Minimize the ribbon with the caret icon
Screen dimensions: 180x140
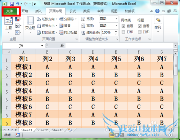[152, 11]
